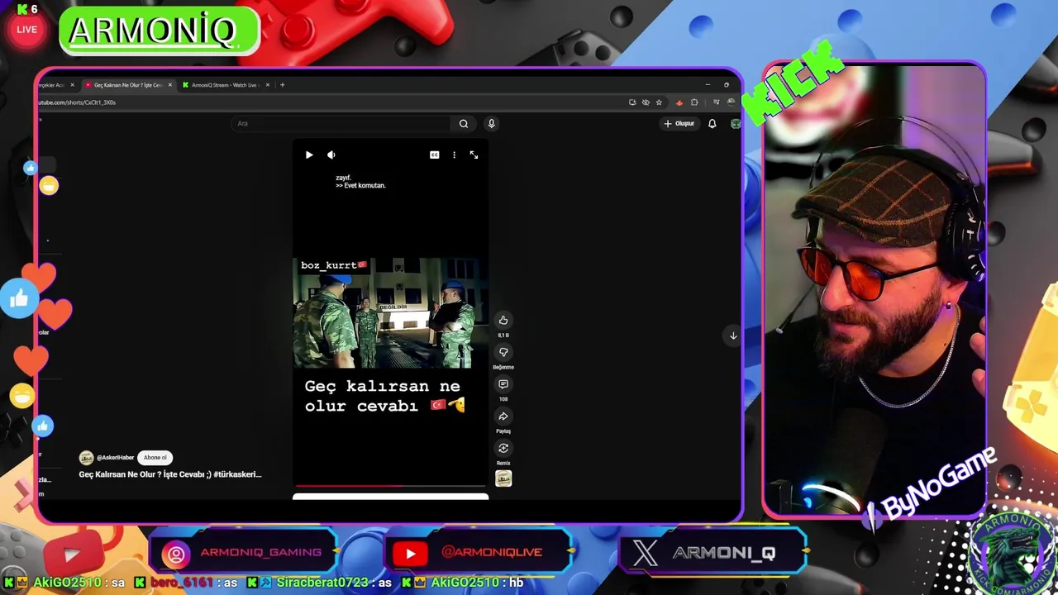Click chat message 'Siracberat0723 : as'
This screenshot has height=595, width=1058.
click(320, 583)
